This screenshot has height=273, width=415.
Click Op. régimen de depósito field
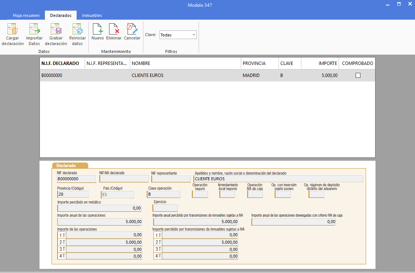pyautogui.click(x=316, y=194)
